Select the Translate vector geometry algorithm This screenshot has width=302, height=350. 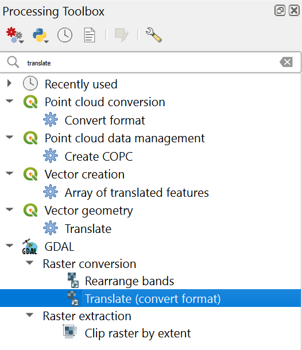pyautogui.click(x=150, y=228)
